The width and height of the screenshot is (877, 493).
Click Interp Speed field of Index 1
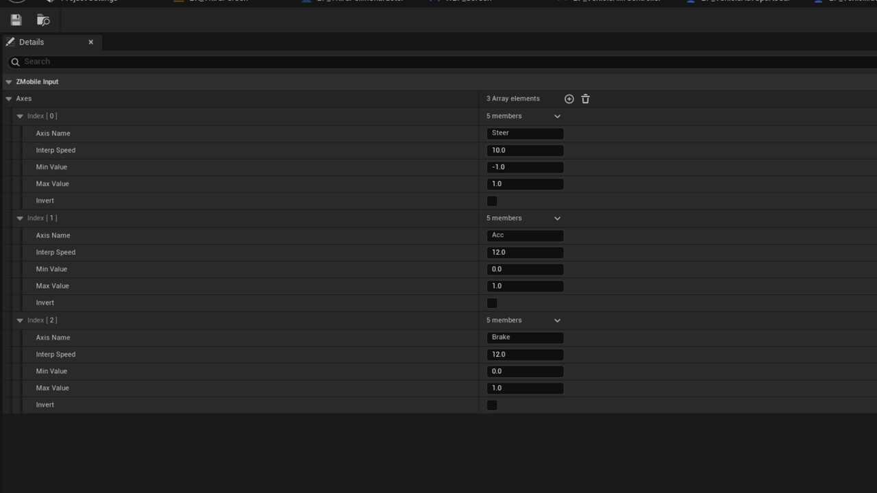click(x=526, y=253)
